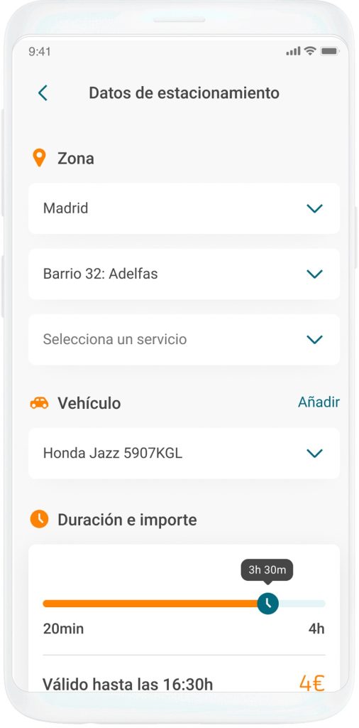Tap the orange location pin icon by Zona
359x728 pixels.
click(x=39, y=159)
